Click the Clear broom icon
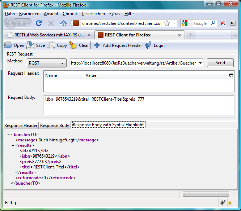Viewport: 241px width, 211px height. coord(73,45)
